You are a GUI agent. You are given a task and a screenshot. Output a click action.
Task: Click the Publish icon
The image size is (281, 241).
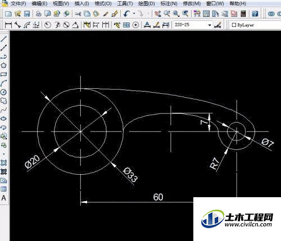coord(57,13)
